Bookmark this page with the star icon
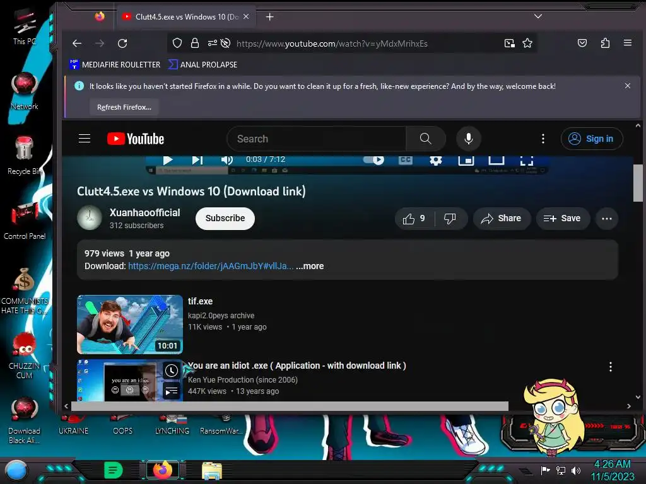 pyautogui.click(x=527, y=43)
